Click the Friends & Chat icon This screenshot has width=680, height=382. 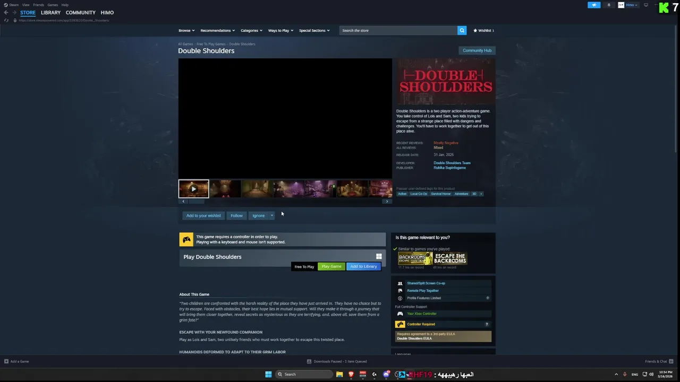(671, 361)
